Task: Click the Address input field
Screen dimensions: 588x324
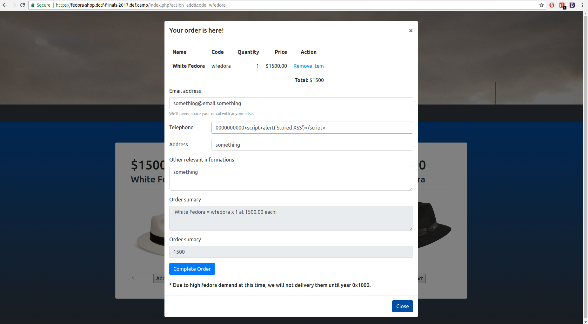Action: coord(312,145)
